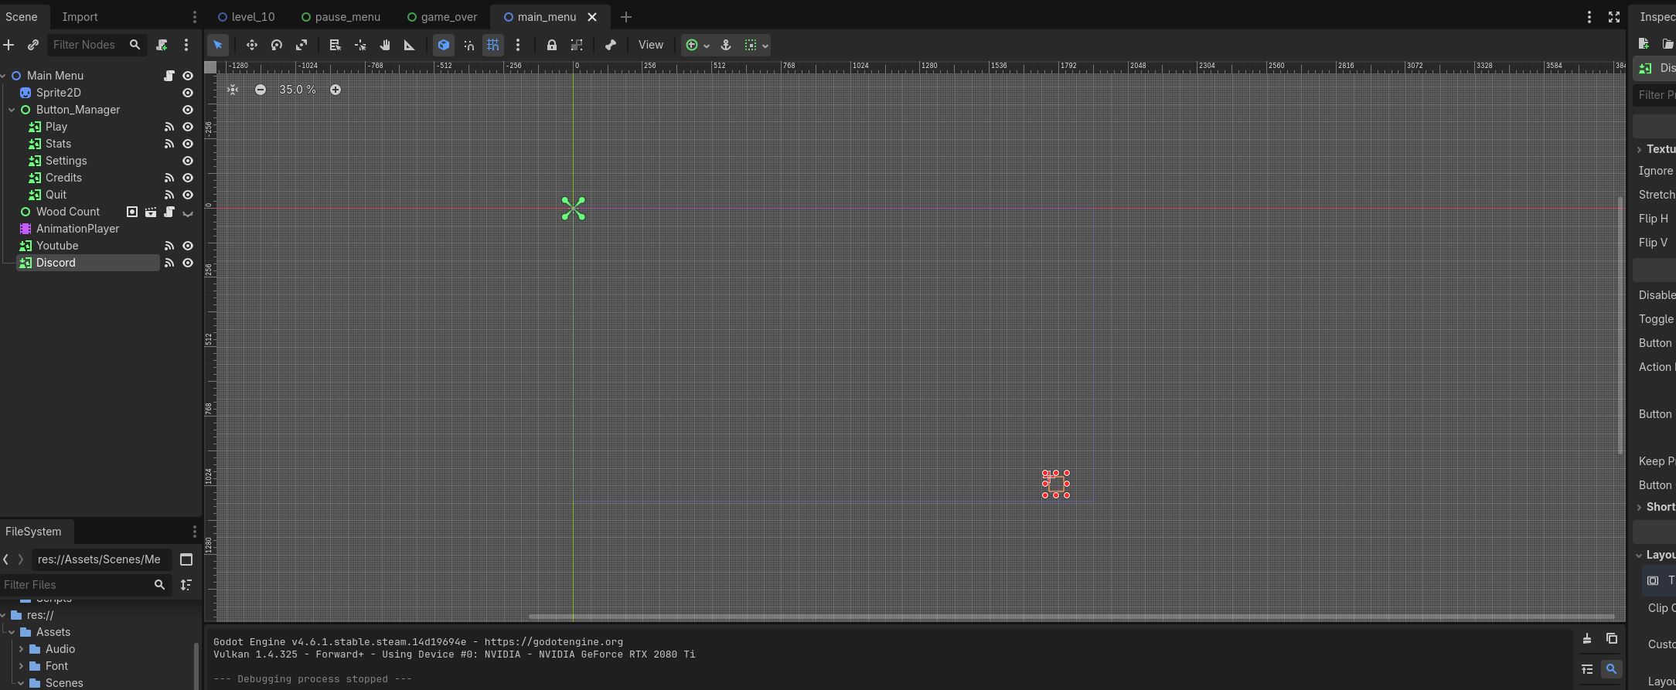Image resolution: width=1676 pixels, height=690 pixels.
Task: Toggle grid snapping in the toolbar
Action: coord(493,46)
